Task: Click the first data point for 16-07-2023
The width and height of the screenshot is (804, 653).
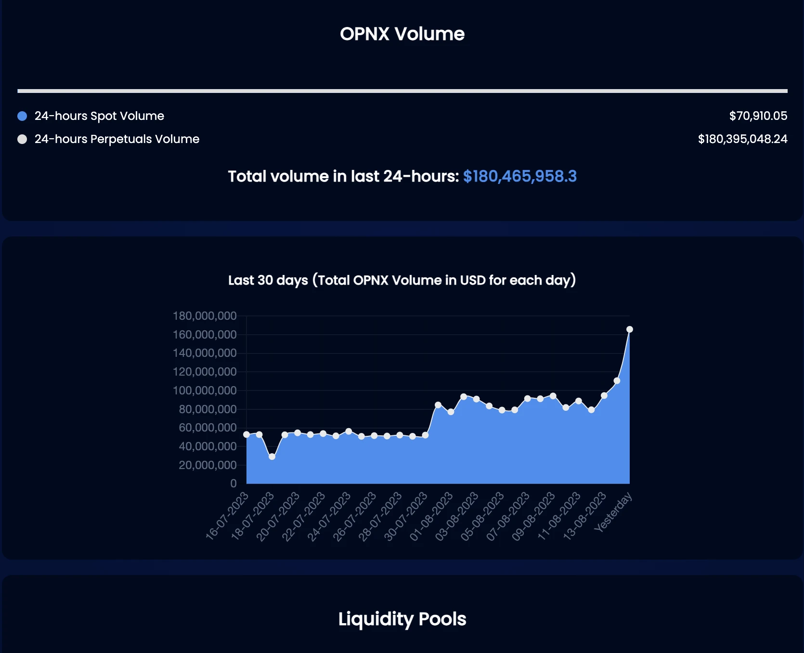Action: [246, 434]
